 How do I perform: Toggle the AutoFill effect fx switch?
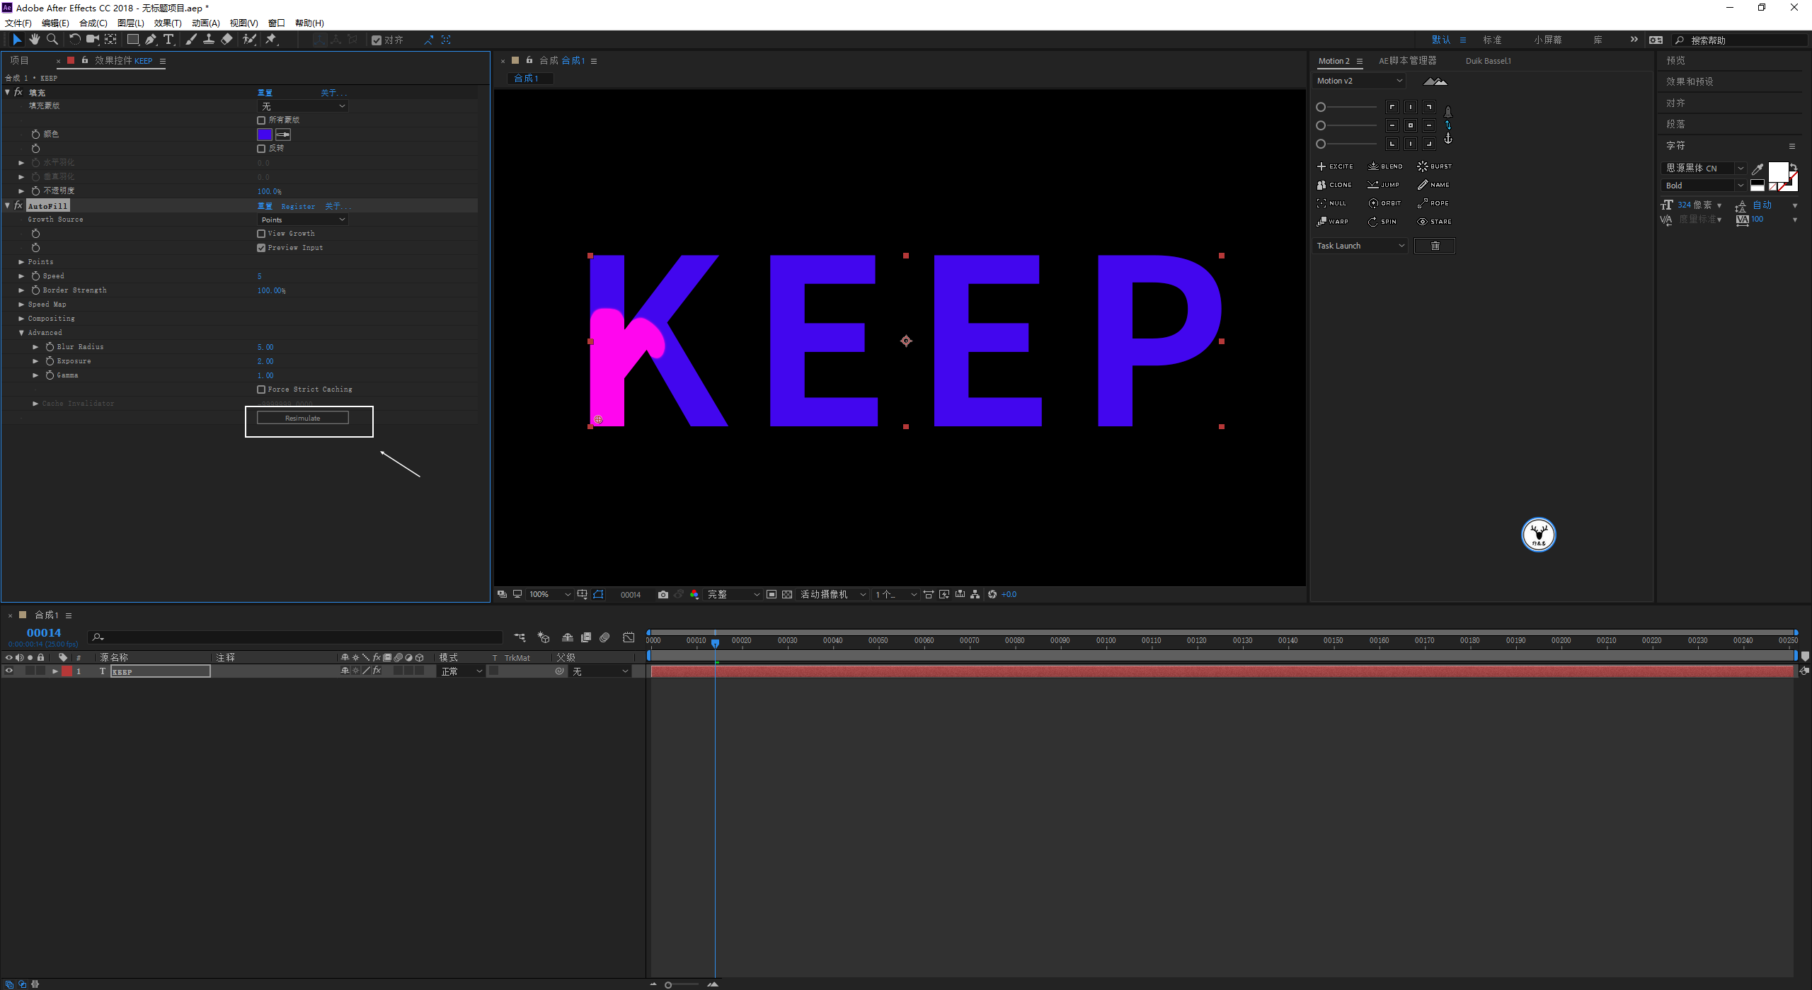point(18,205)
